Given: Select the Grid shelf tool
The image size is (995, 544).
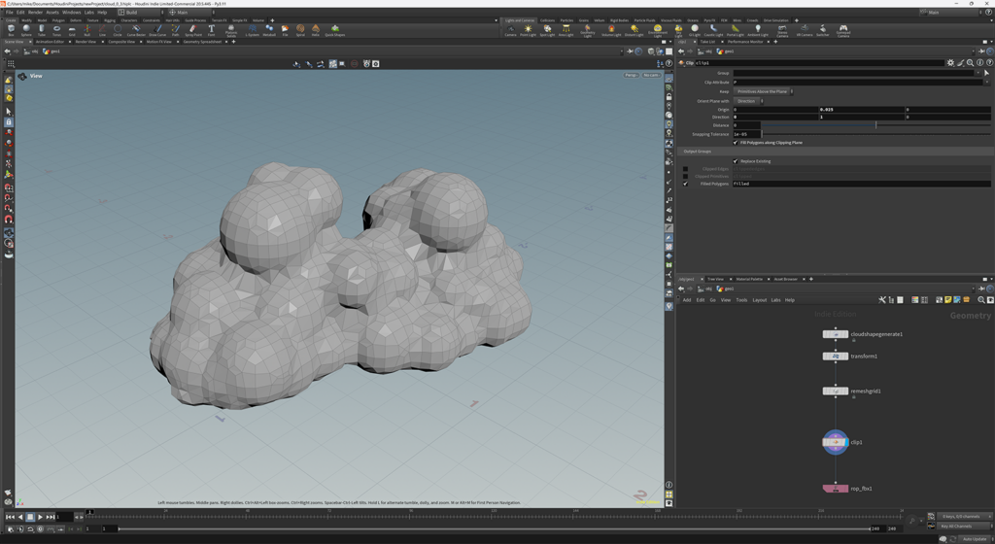Looking at the screenshot, I should point(72,30).
